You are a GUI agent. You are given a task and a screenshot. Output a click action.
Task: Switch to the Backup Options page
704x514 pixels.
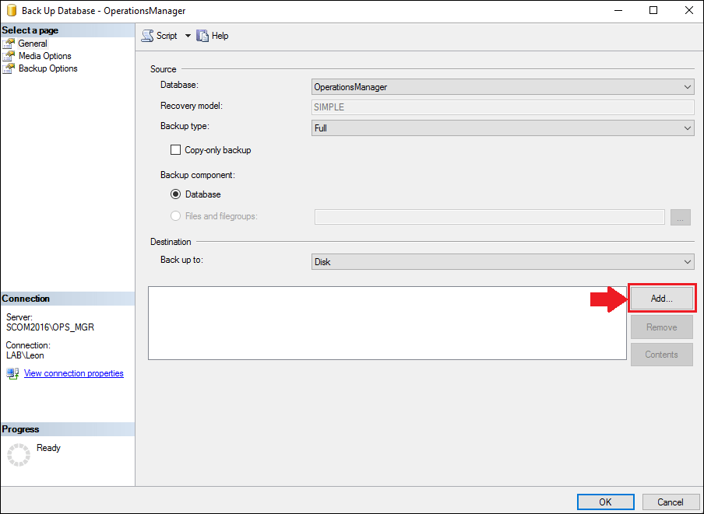point(48,68)
